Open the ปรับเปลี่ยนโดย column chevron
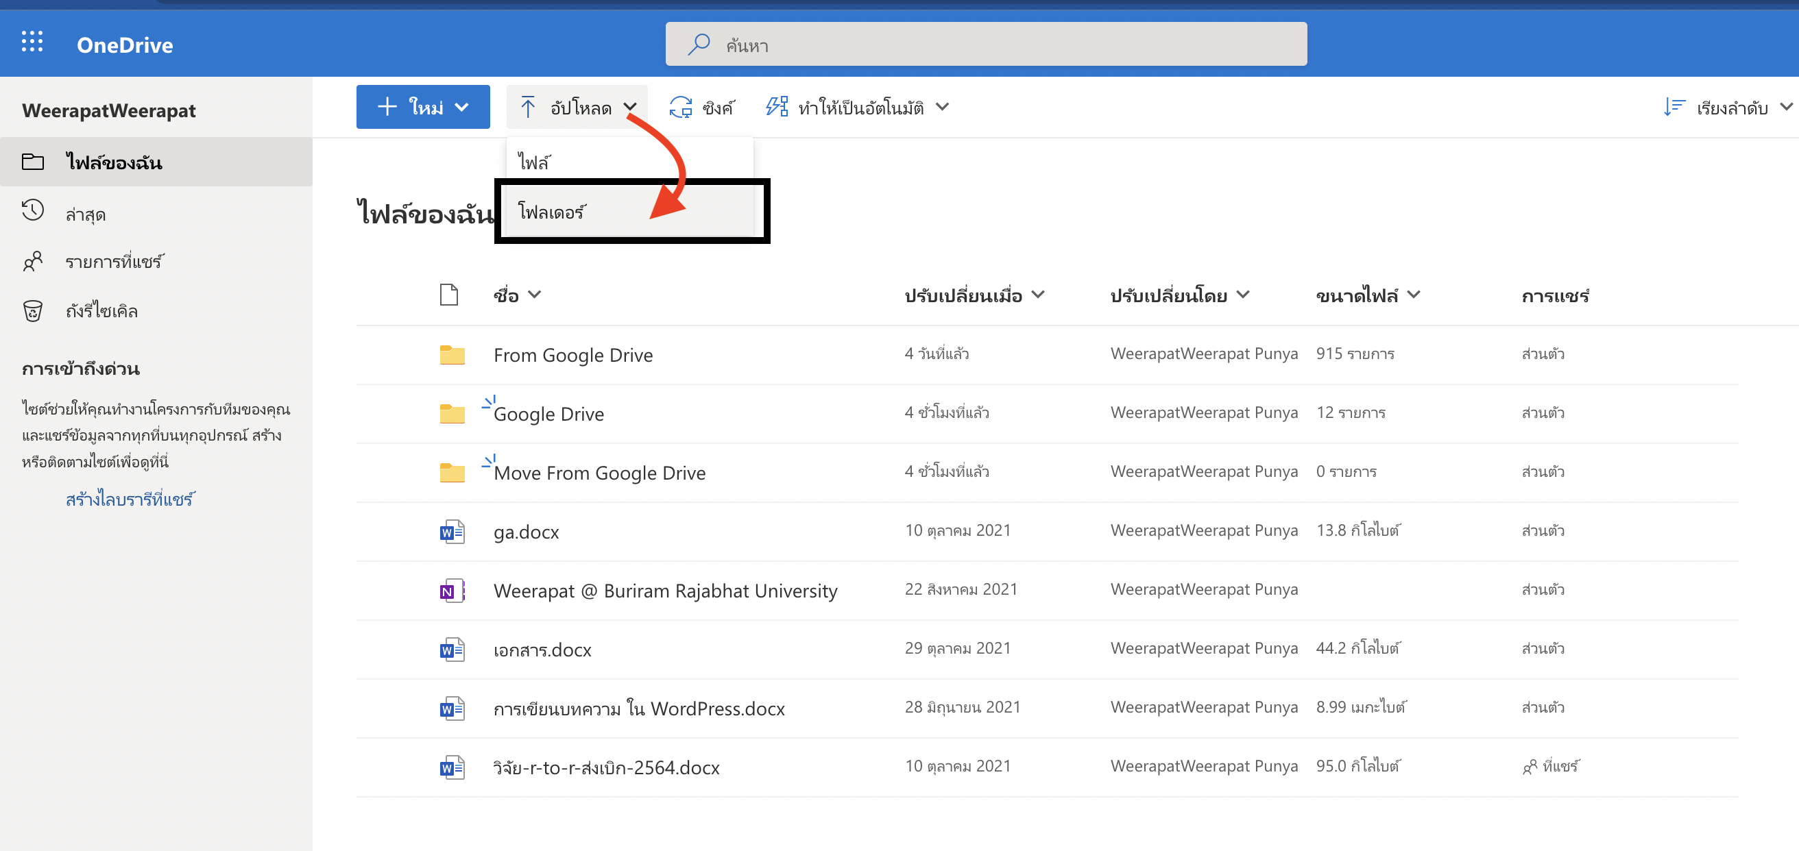 (x=1243, y=295)
